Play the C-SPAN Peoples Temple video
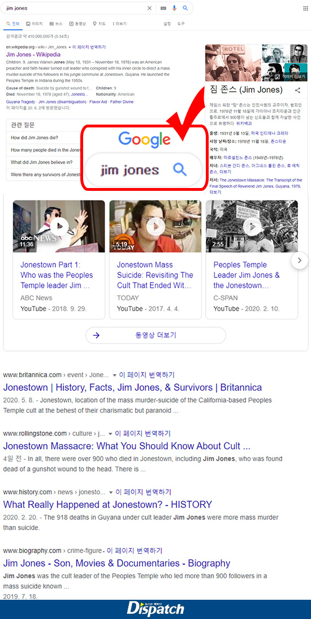Screen dimensions: 311x619 252,226
